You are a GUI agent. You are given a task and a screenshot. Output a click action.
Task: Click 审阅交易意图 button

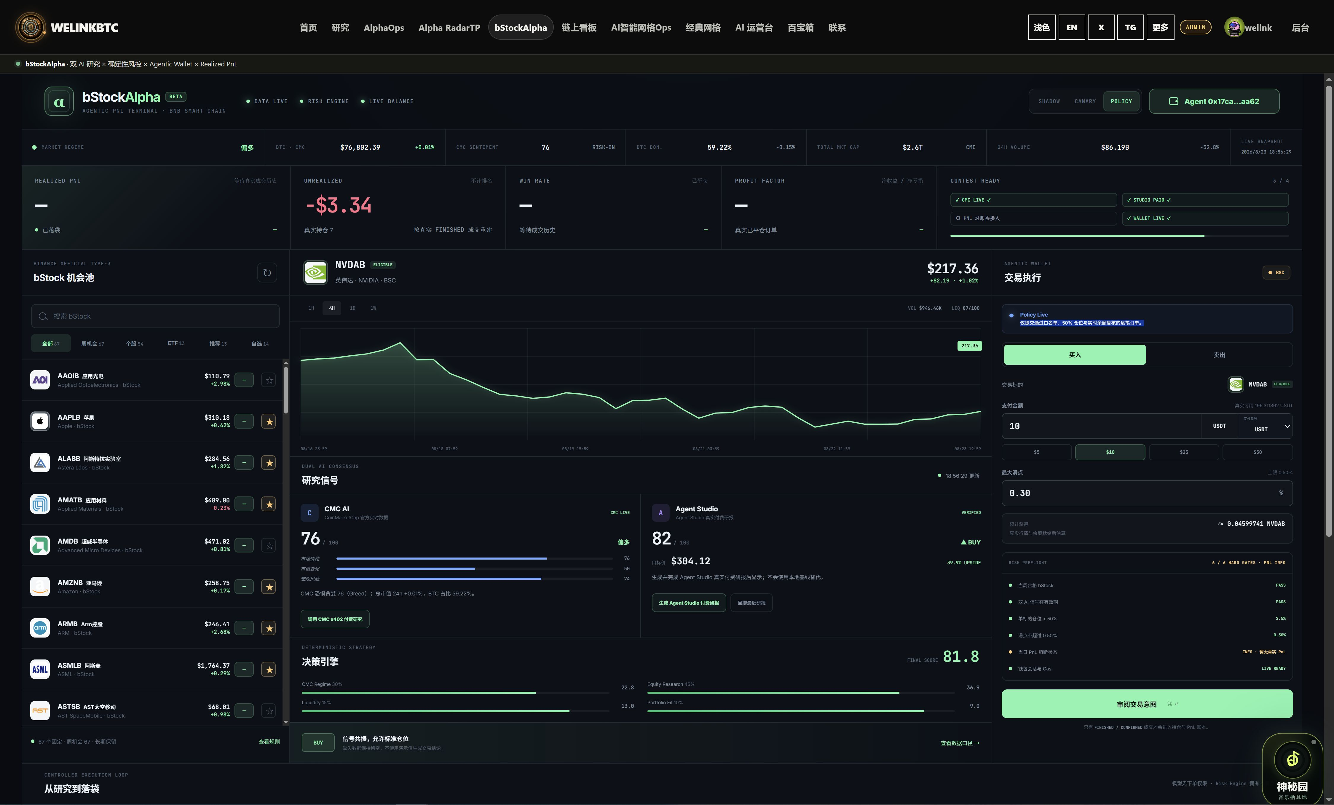[x=1147, y=704]
